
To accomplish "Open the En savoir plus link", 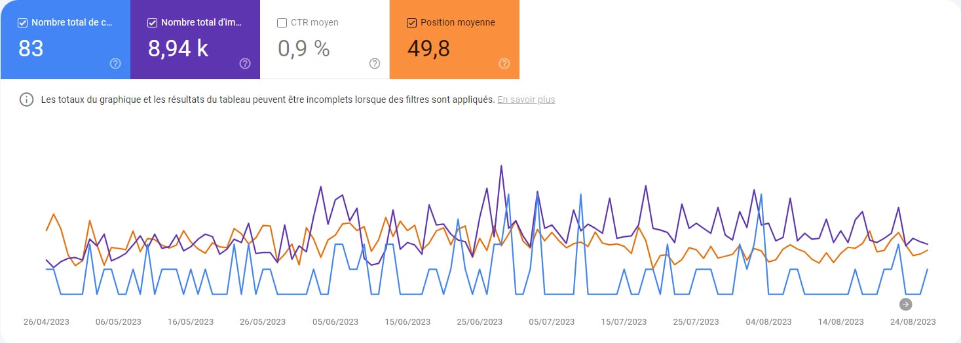I will click(x=526, y=100).
